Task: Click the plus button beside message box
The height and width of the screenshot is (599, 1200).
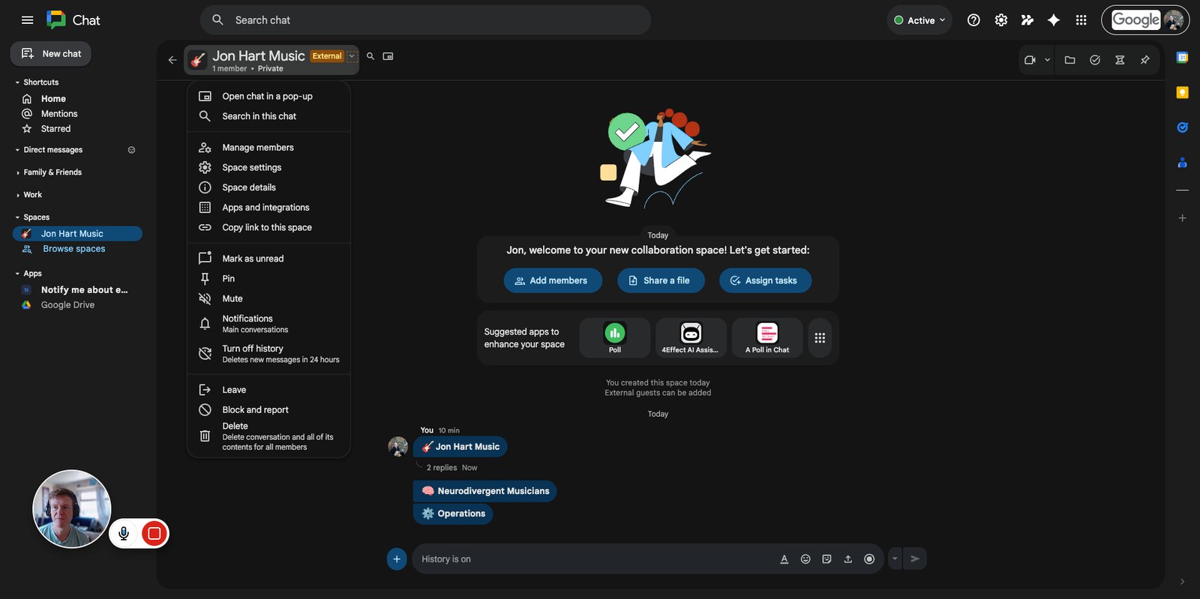Action: [397, 559]
